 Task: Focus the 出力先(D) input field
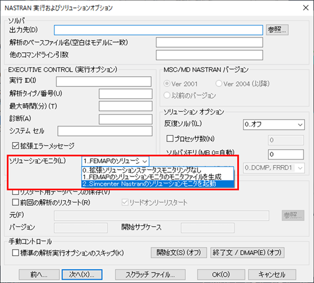coord(158,30)
